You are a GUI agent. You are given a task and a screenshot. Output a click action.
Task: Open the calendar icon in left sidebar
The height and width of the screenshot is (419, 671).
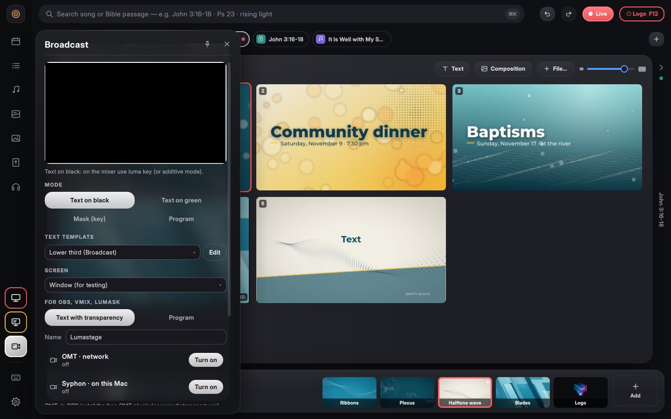(16, 41)
